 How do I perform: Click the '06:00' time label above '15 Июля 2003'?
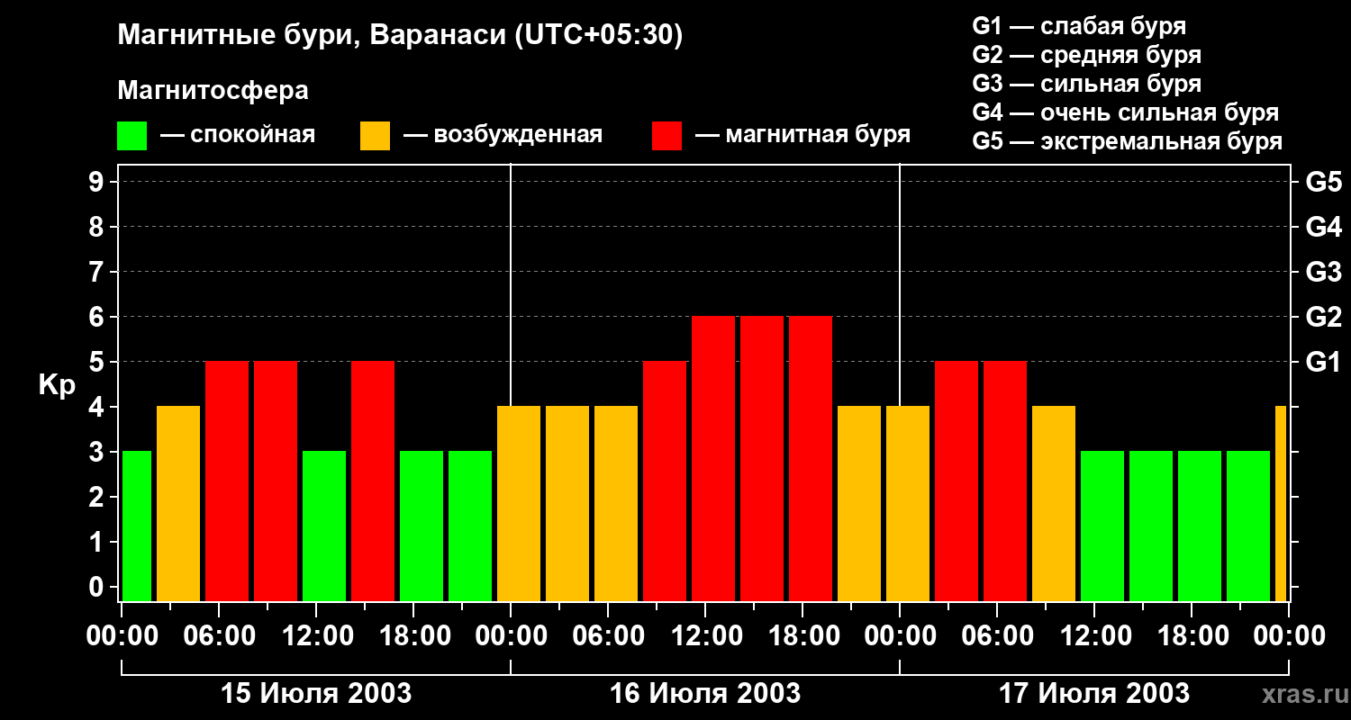pyautogui.click(x=219, y=636)
